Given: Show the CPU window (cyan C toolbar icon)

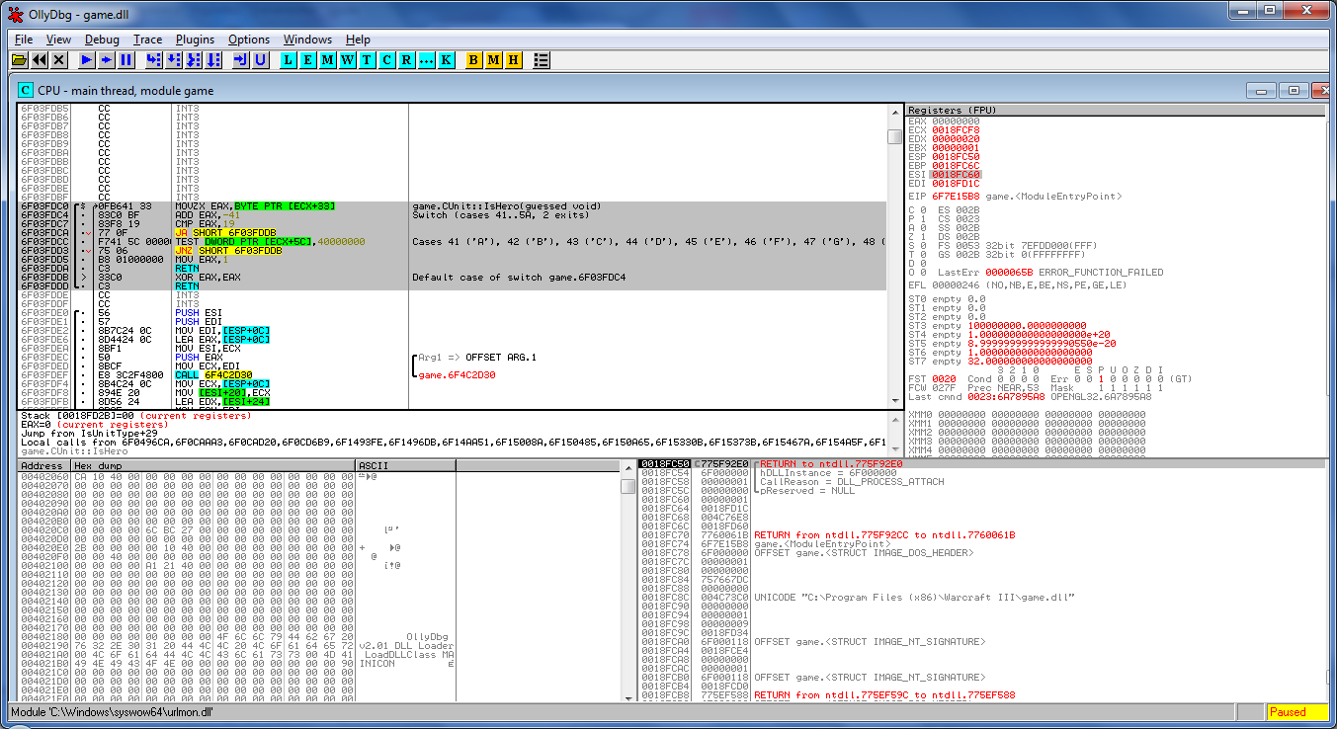Looking at the screenshot, I should click(x=386, y=60).
